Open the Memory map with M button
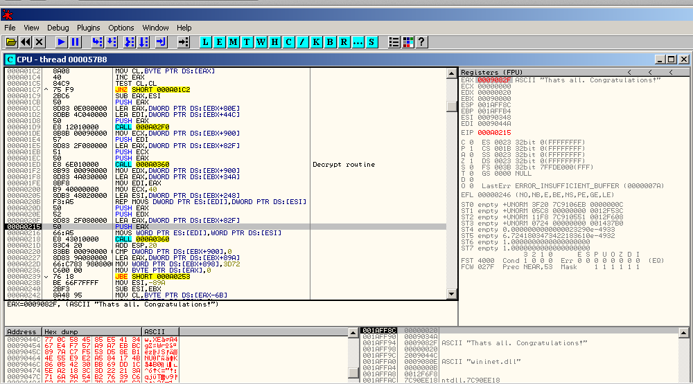693x384 pixels. pyautogui.click(x=233, y=42)
